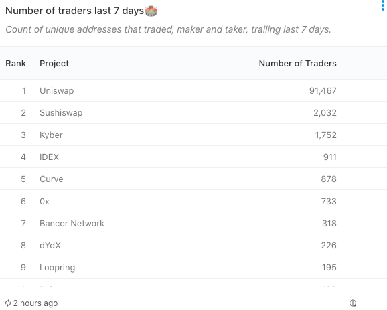387x310 pixels.
Task: Select the Loopring row
Action: (193, 267)
